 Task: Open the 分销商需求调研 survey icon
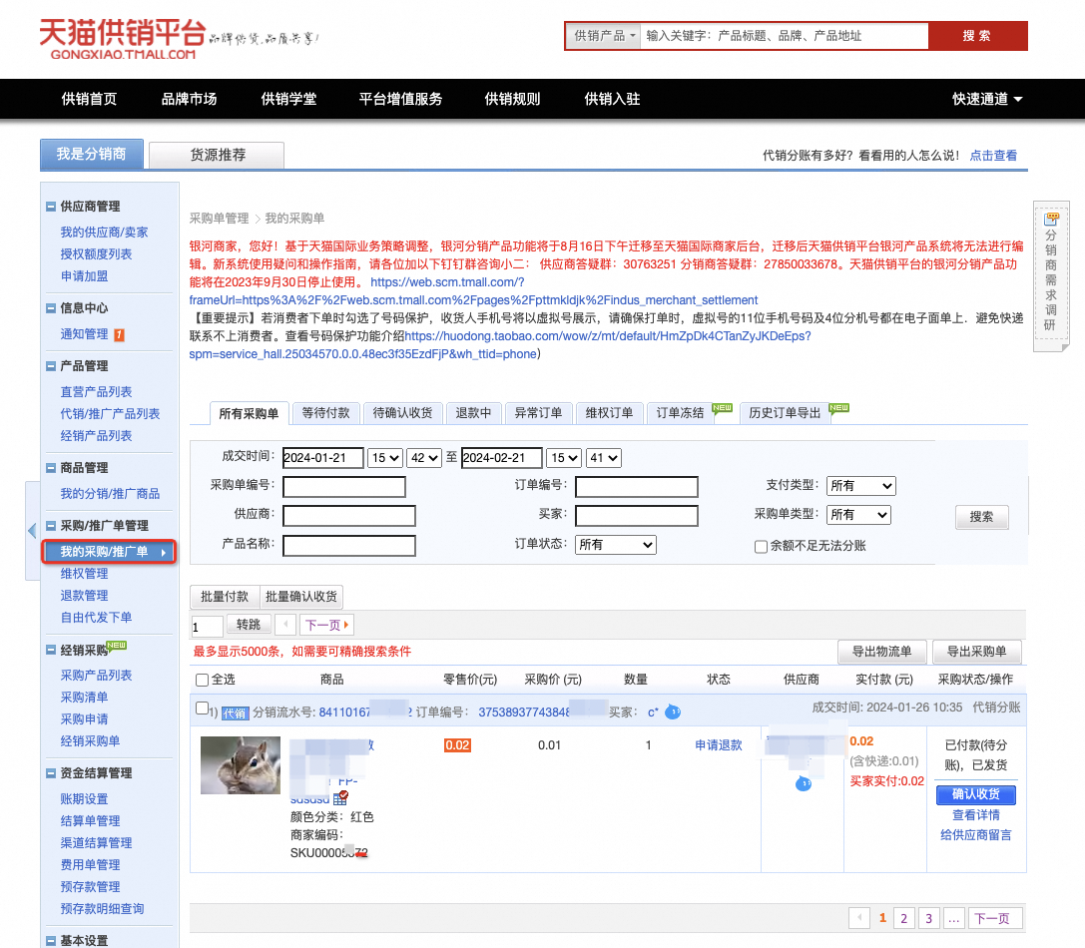click(x=1051, y=221)
